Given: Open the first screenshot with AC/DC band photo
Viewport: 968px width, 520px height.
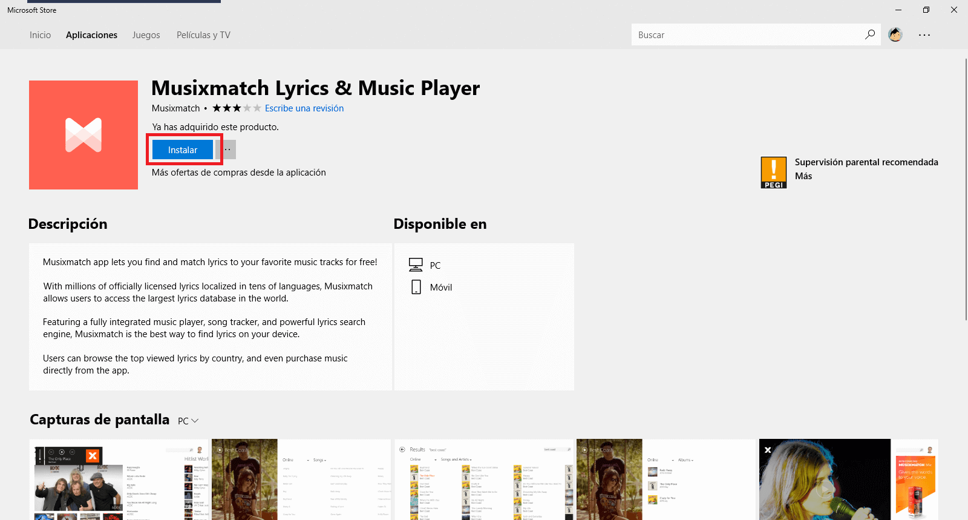Looking at the screenshot, I should (x=119, y=479).
